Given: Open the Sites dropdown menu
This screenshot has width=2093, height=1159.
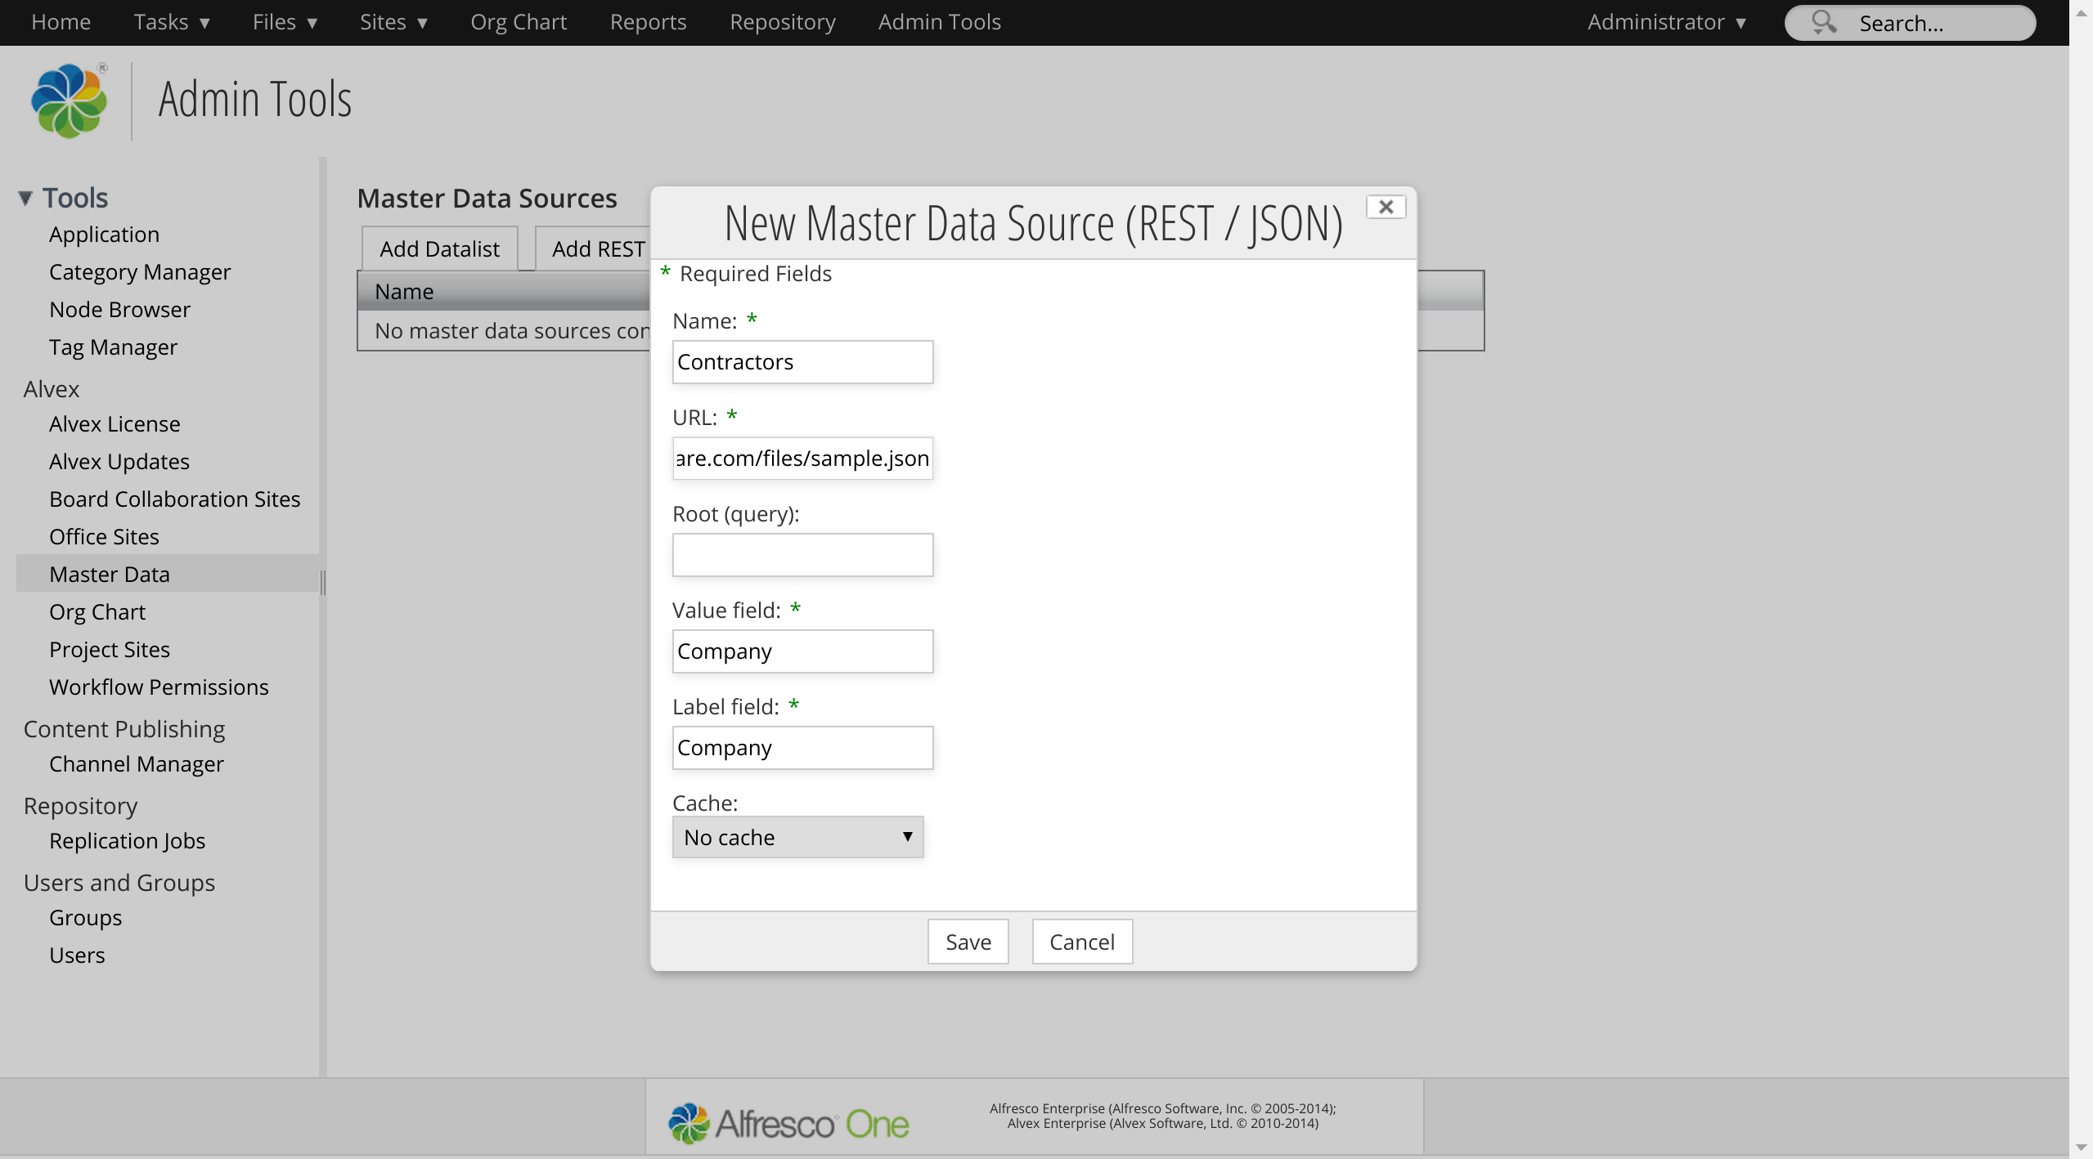Looking at the screenshot, I should [393, 22].
